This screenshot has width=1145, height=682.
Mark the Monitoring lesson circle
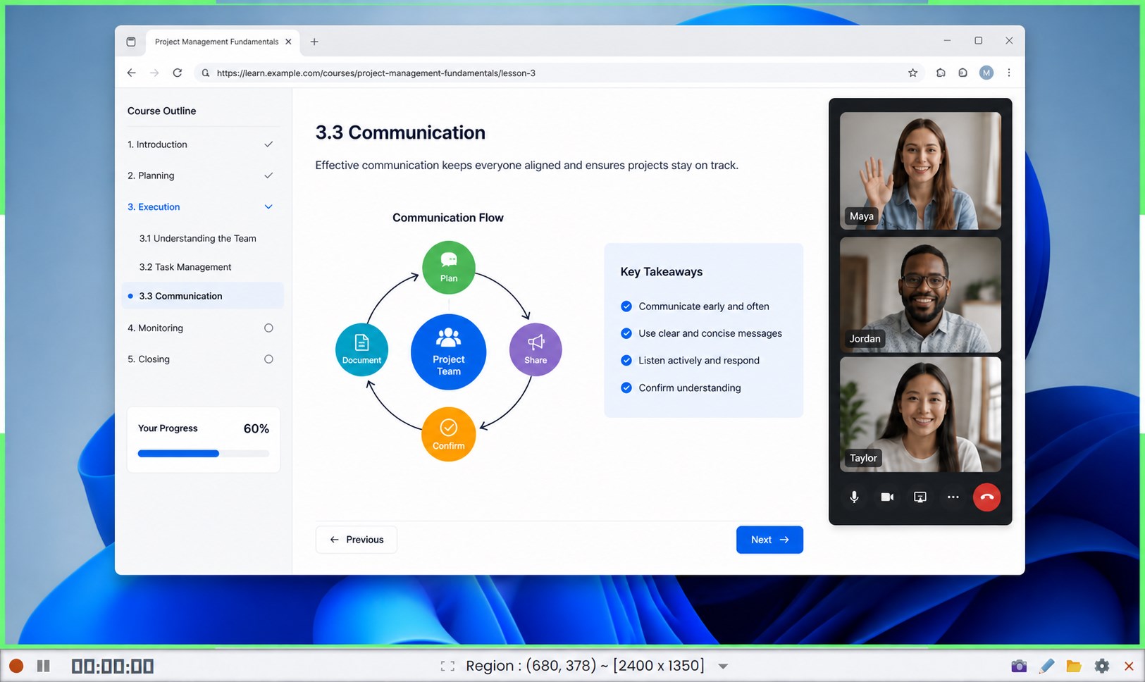point(268,328)
